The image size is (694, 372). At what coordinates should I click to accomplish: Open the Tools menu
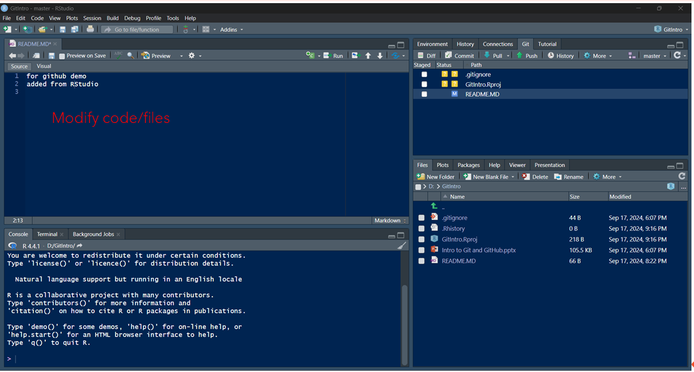click(x=173, y=18)
